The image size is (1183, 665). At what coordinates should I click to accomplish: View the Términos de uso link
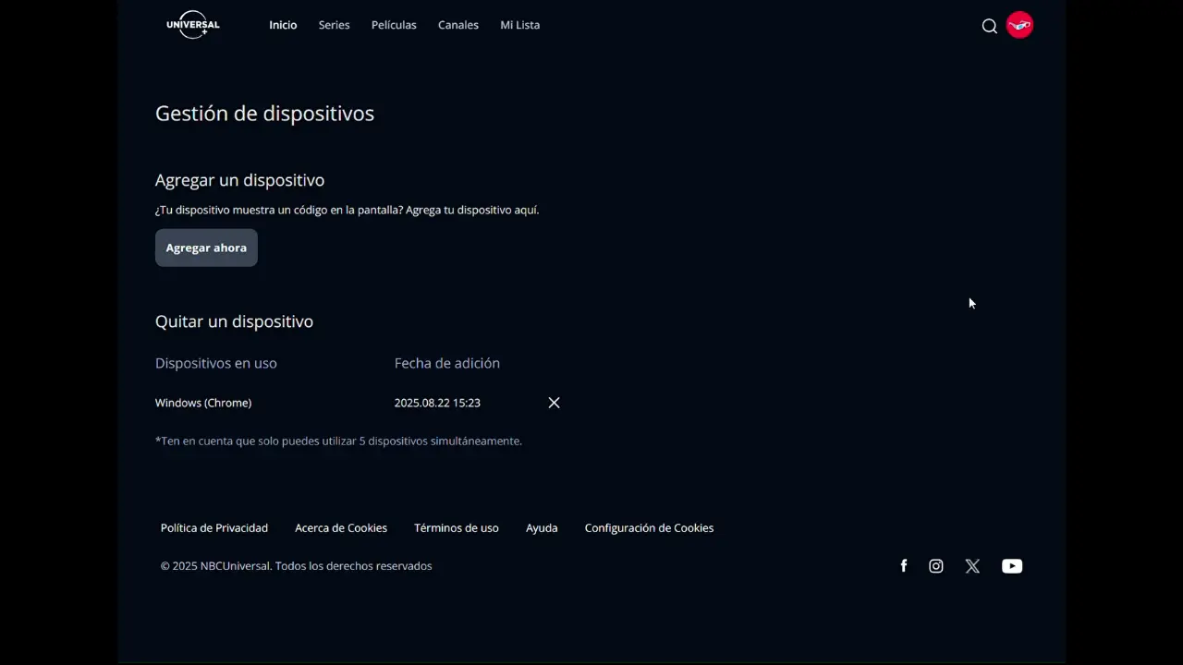pos(456,528)
